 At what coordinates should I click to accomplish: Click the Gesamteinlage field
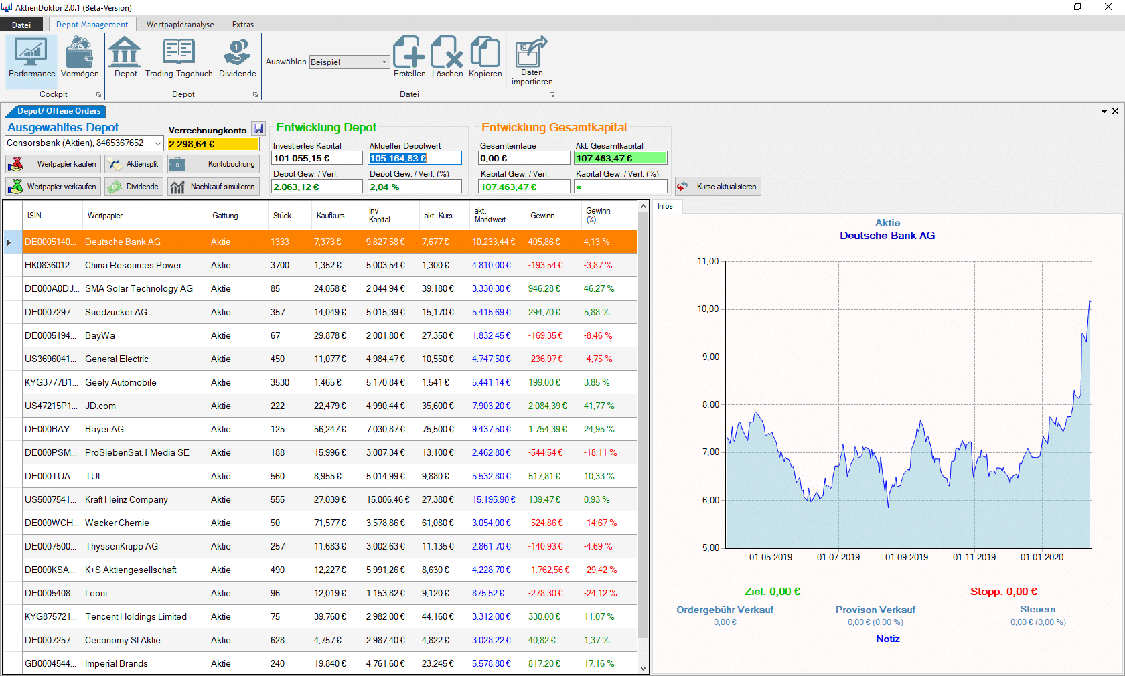coord(524,158)
